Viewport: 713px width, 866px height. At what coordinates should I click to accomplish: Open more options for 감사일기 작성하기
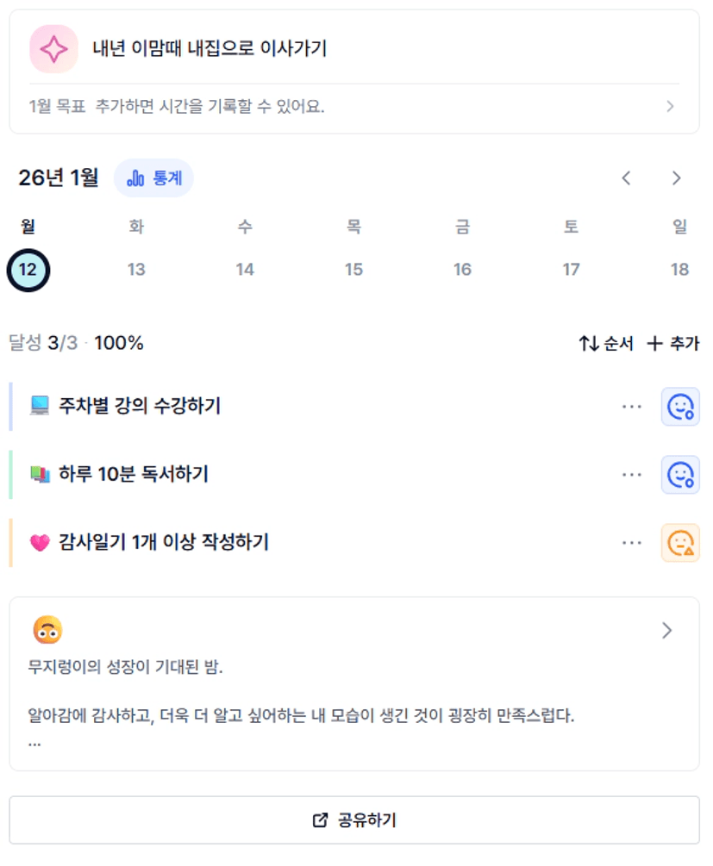point(632,543)
